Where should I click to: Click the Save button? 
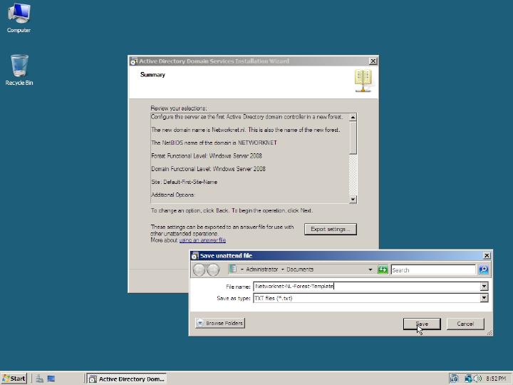[x=422, y=324]
